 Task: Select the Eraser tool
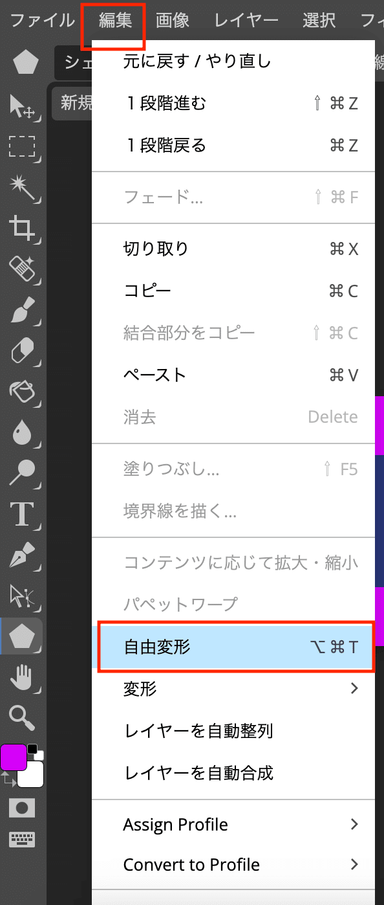[x=22, y=353]
